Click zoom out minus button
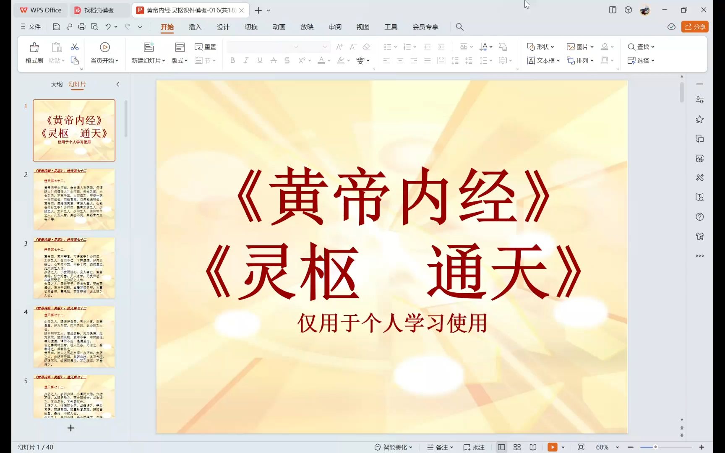The image size is (725, 453). pyautogui.click(x=630, y=447)
